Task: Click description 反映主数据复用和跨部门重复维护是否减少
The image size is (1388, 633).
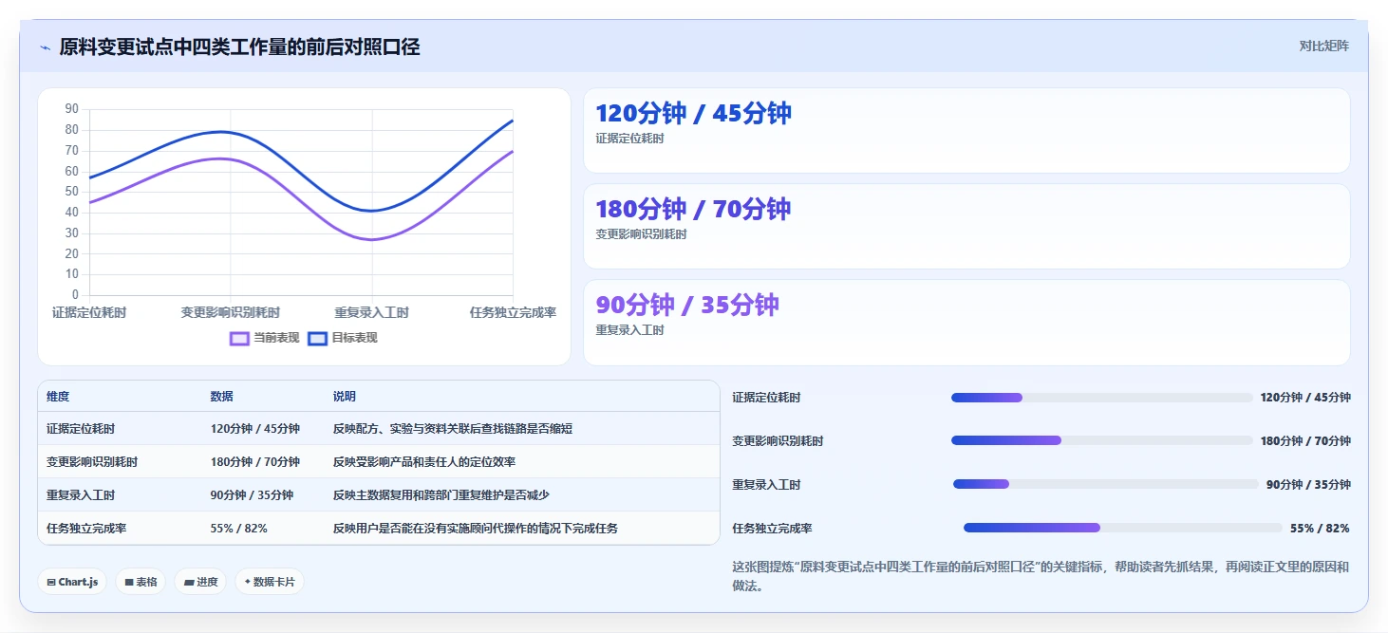Action: [441, 495]
